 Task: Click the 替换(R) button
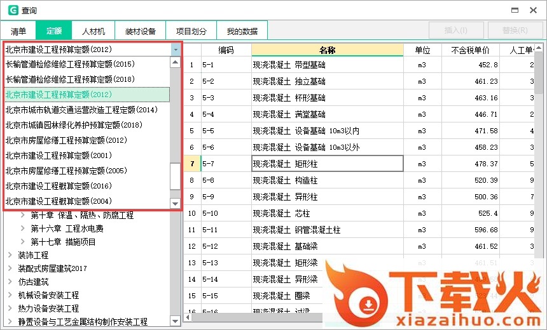point(515,30)
